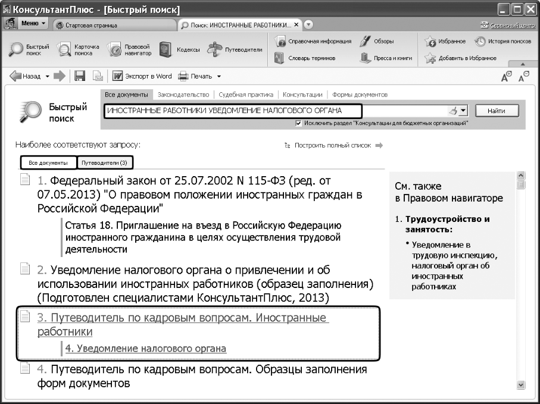The image size is (540, 404).
Task: Open the tab list dropdown arrow
Action: [x=308, y=25]
